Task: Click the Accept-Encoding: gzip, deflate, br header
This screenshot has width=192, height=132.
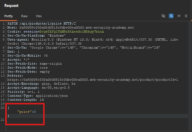Action: point(42,84)
